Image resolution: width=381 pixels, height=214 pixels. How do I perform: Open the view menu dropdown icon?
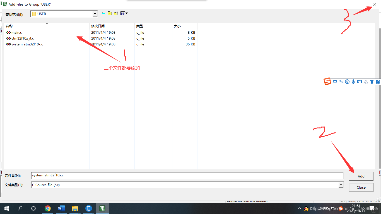click(124, 13)
